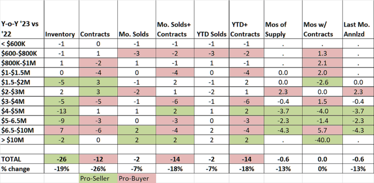Click the green Pro-Seller legend cell
Screen dimensions: 374x183
point(98,178)
